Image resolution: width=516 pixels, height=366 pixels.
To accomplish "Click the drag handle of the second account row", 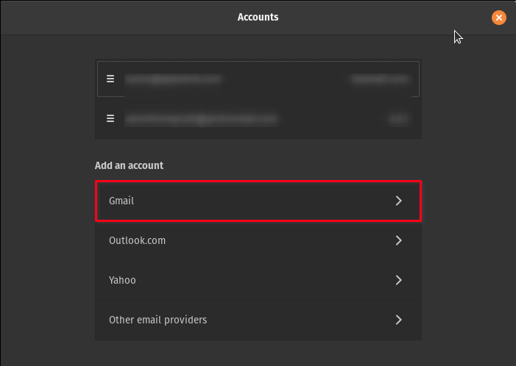I will click(x=110, y=118).
